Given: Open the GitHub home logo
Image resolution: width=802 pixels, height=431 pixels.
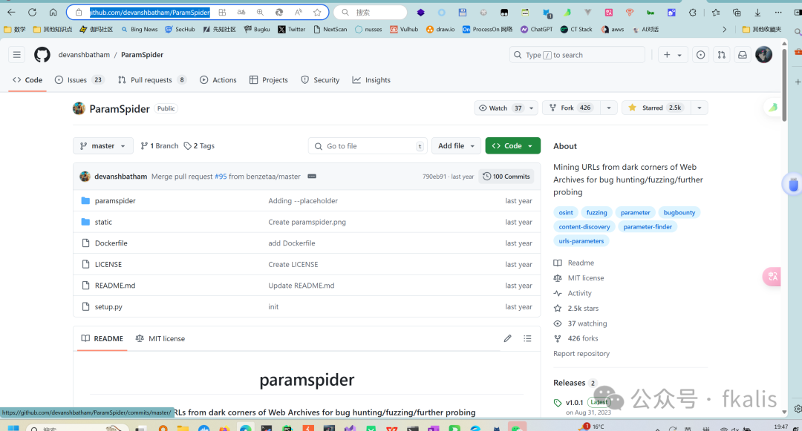Looking at the screenshot, I should click(42, 55).
